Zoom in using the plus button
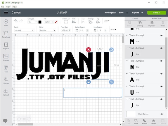168x126 pixels. pyautogui.click(x=29, y=119)
